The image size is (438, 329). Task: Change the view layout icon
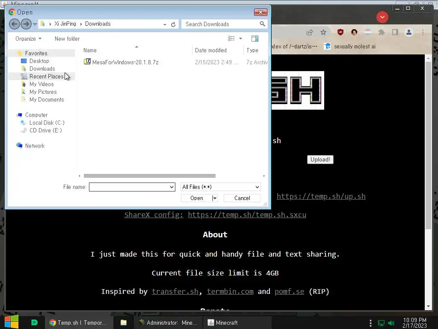(x=231, y=39)
